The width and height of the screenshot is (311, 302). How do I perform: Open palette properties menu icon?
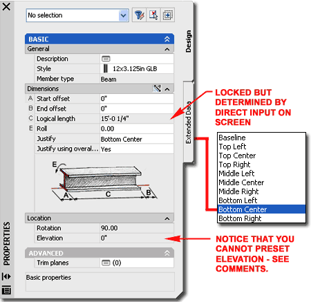pos(6,290)
